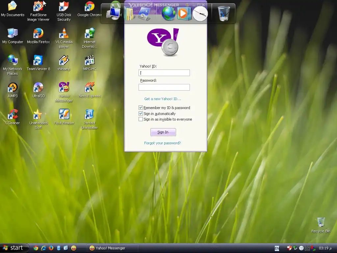Click the EN language indicator
This screenshot has height=253, width=337.
tap(277, 248)
